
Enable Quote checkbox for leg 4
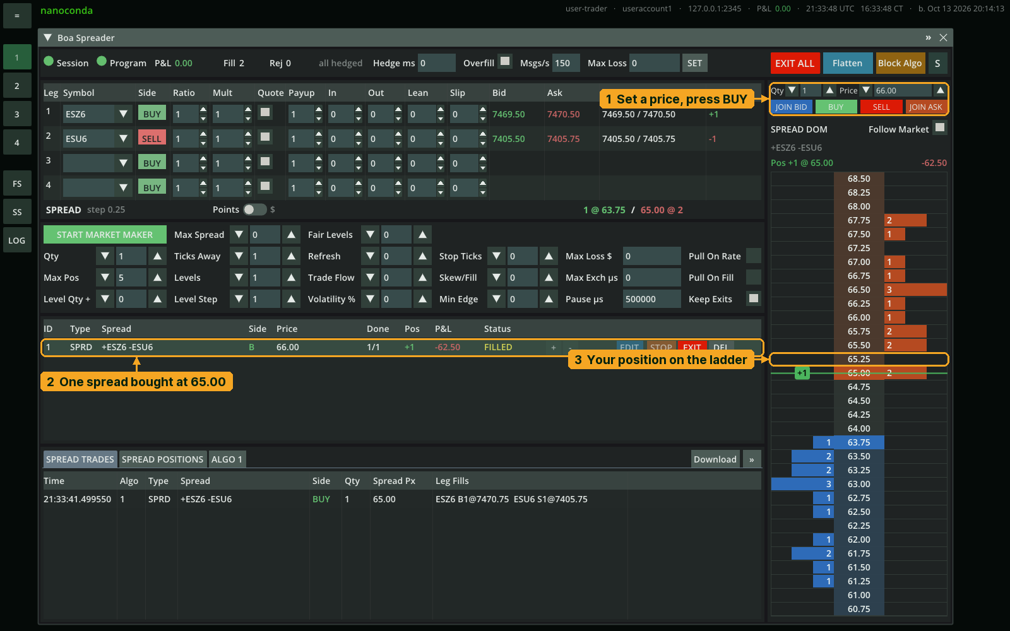click(x=266, y=186)
